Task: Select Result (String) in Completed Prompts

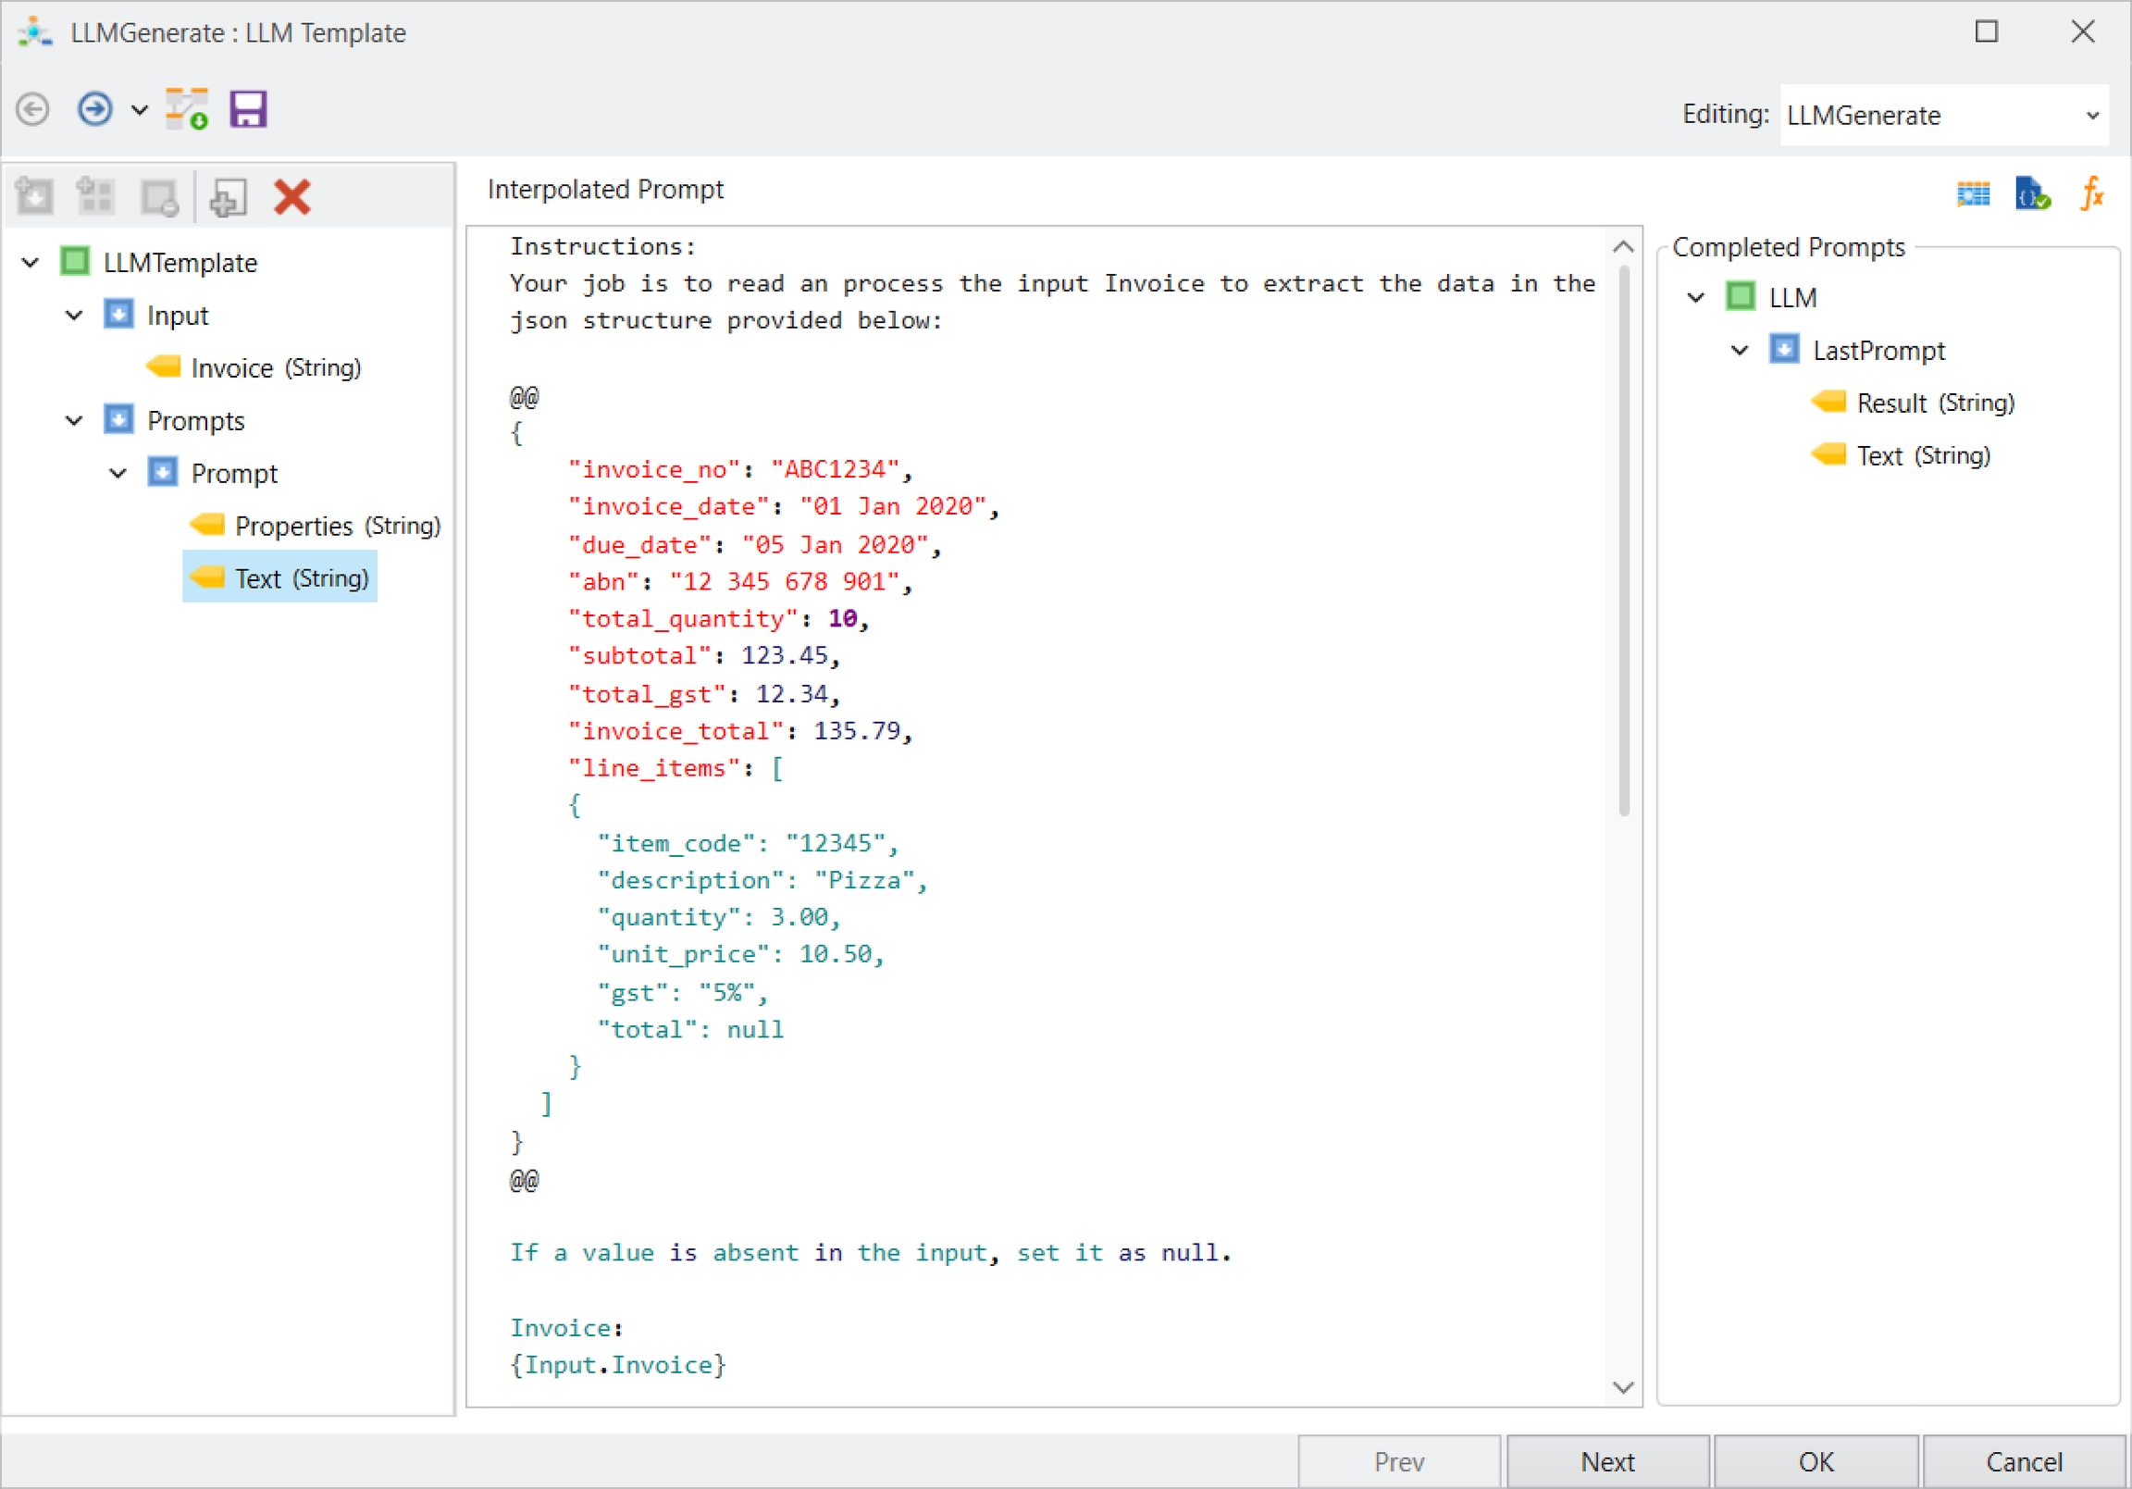Action: (1934, 403)
